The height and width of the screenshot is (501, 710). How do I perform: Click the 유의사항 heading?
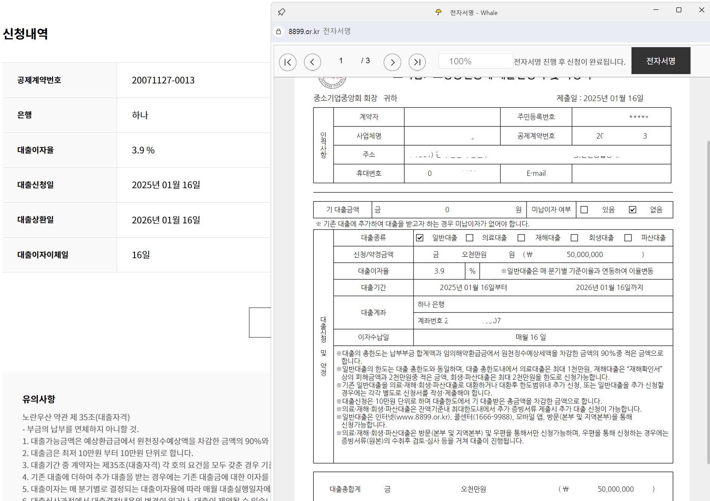point(39,399)
